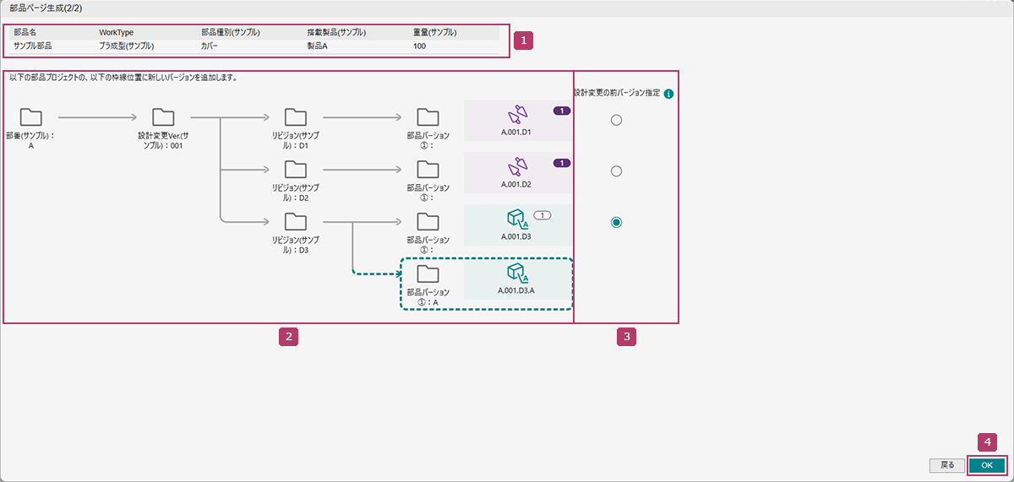Click the 部品名 column header
This screenshot has height=482, width=1014.
(x=26, y=33)
